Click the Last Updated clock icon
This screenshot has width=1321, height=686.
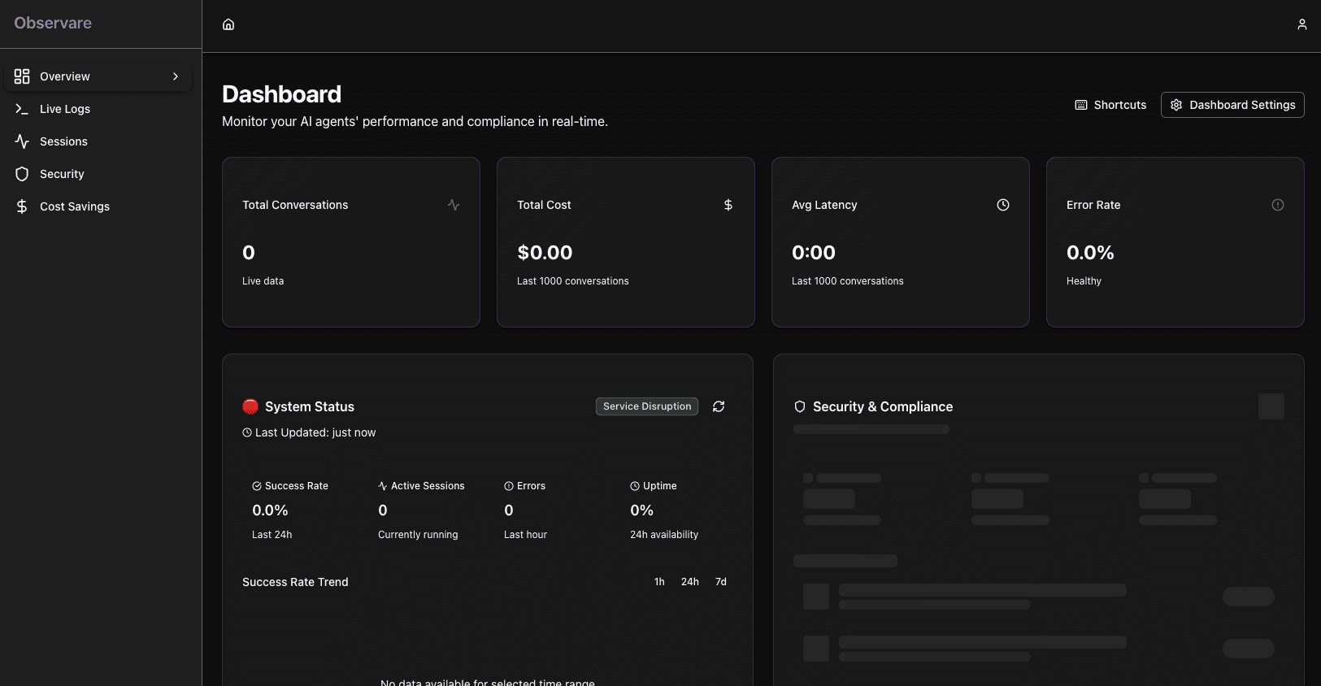point(247,432)
